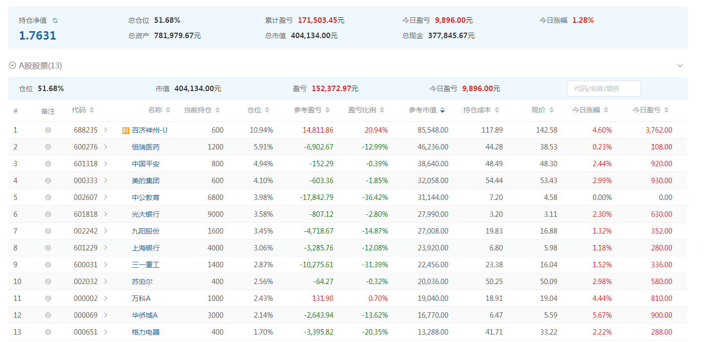Expand arrow next to code 688235
The width and height of the screenshot is (707, 342).
[106, 130]
